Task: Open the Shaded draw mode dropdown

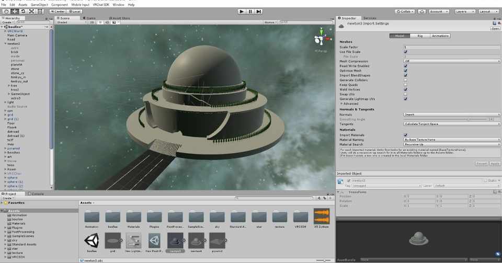Action: pyautogui.click(x=72, y=22)
